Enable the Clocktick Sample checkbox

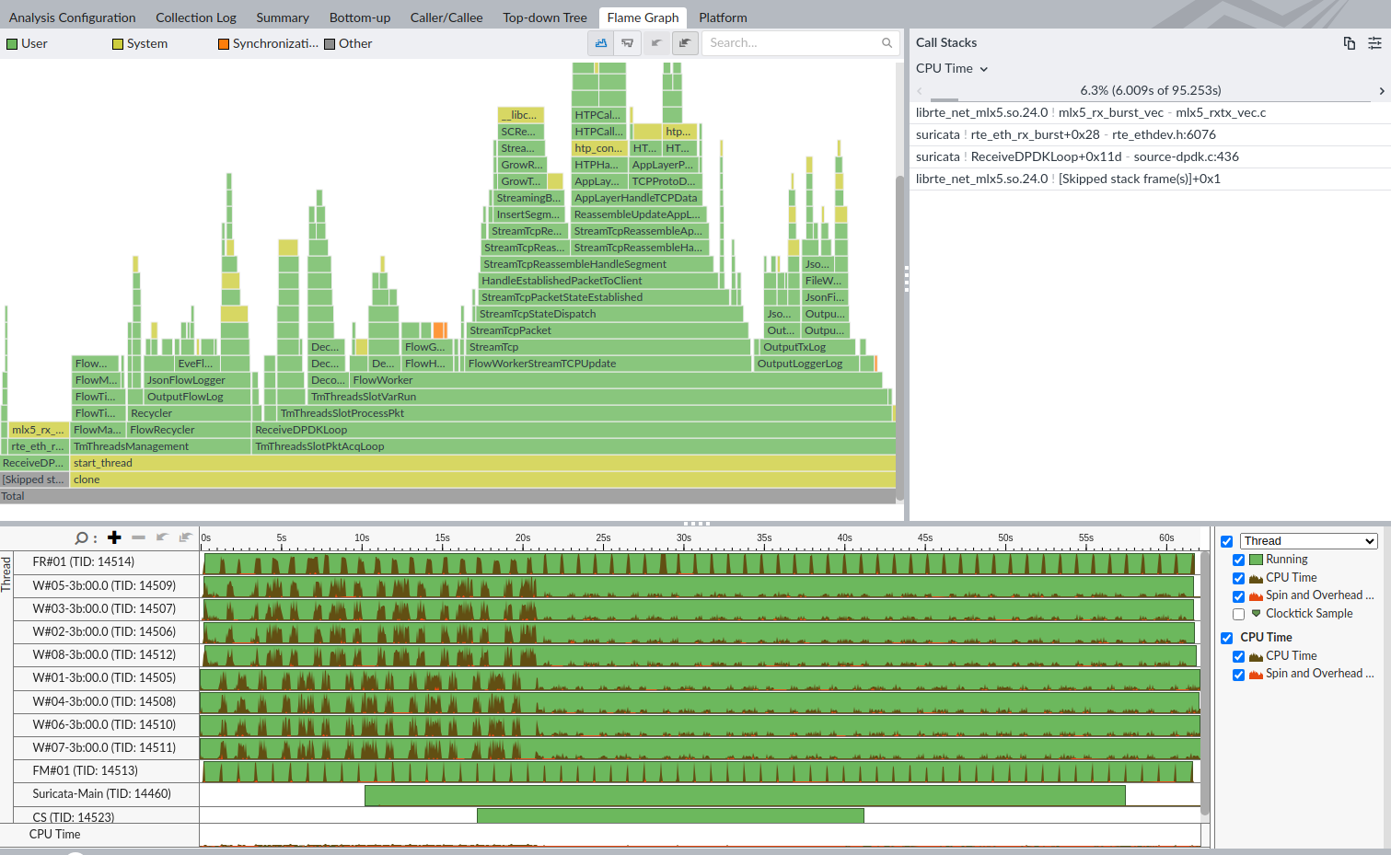point(1238,614)
